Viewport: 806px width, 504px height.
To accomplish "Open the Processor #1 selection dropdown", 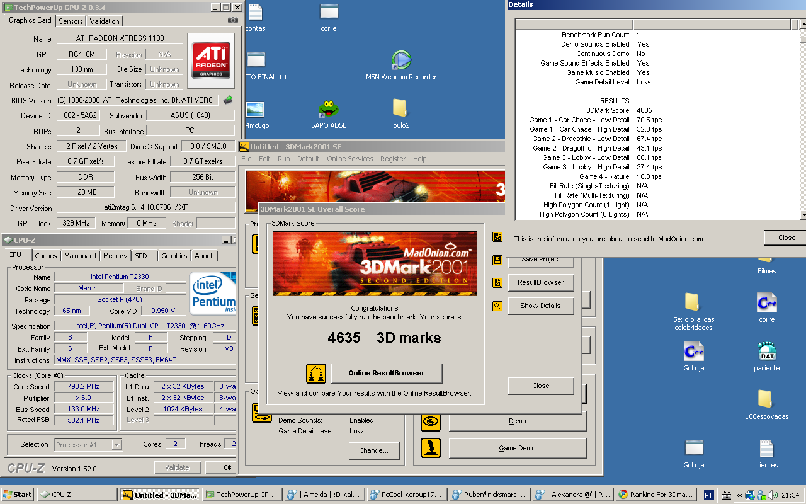I will tap(88, 445).
